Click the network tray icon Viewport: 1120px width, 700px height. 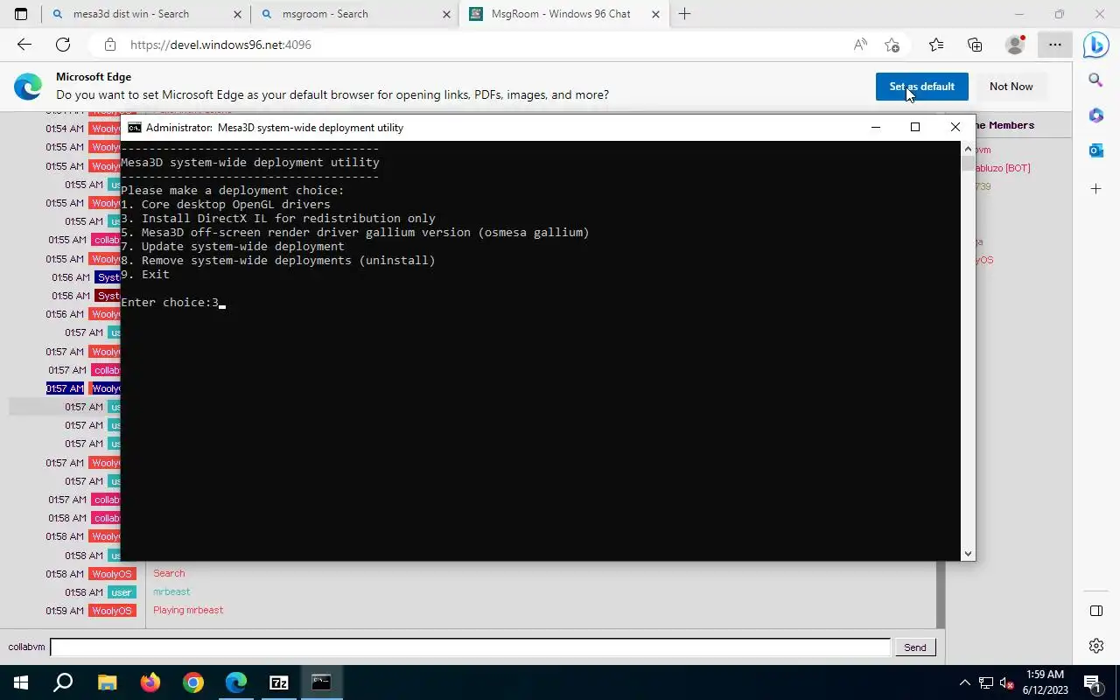986,682
